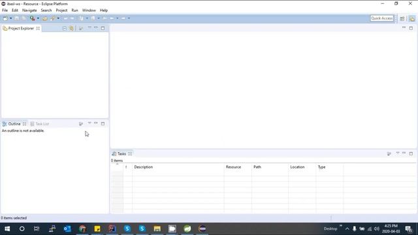418x235 pixels.
Task: Open the Project menu
Action: [61, 10]
